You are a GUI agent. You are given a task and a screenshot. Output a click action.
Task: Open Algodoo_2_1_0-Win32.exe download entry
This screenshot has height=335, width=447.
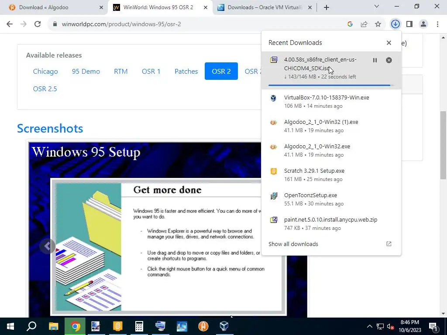pos(331,150)
